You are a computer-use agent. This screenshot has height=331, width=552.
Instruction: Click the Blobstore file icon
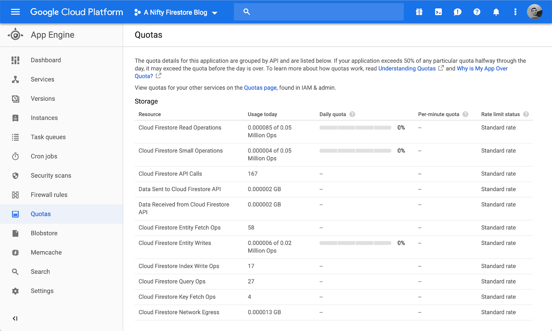click(x=15, y=233)
